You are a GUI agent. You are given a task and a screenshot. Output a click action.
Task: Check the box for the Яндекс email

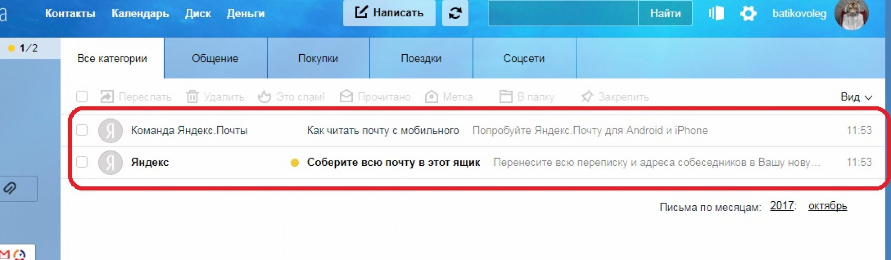pos(82,162)
